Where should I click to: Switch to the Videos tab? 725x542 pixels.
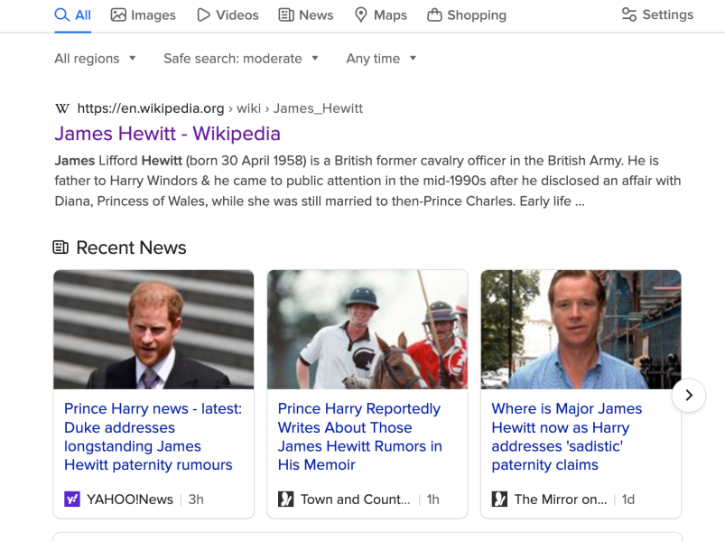(228, 14)
